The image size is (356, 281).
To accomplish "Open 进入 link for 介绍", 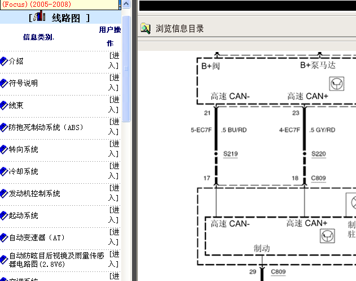I will pyautogui.click(x=114, y=60).
